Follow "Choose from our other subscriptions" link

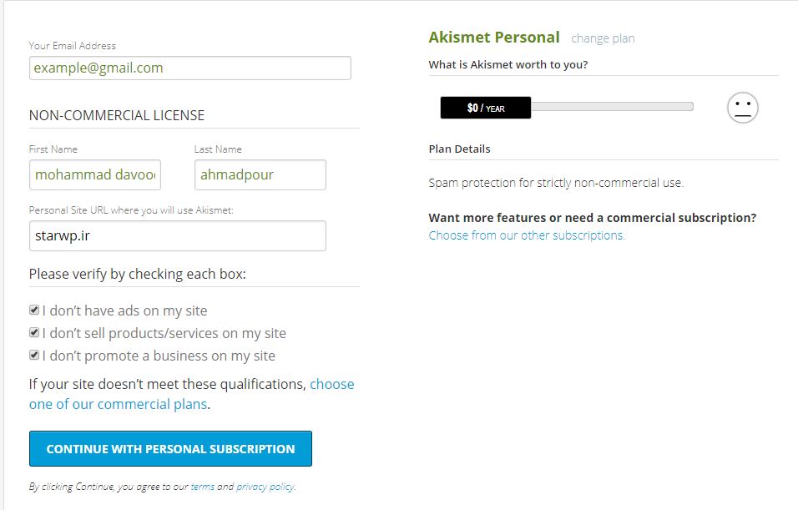point(527,235)
